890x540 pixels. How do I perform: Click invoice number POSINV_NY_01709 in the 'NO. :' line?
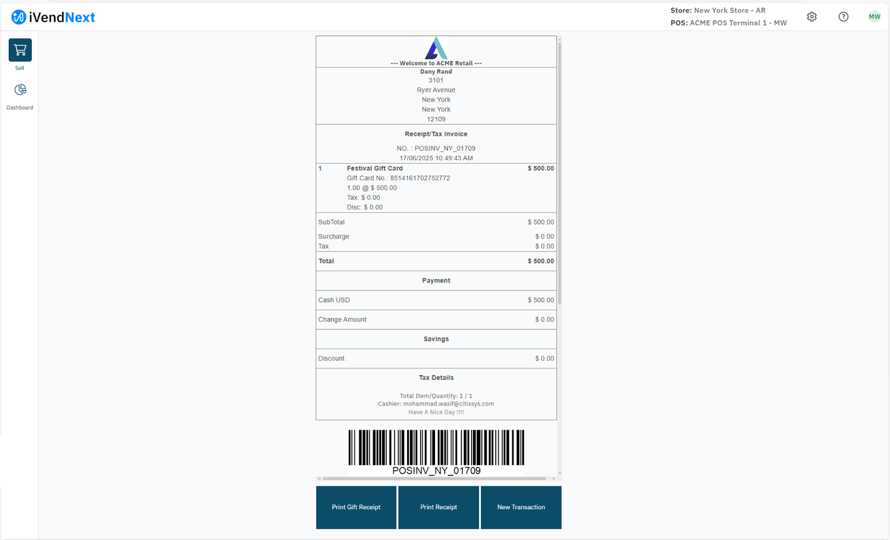[445, 148]
